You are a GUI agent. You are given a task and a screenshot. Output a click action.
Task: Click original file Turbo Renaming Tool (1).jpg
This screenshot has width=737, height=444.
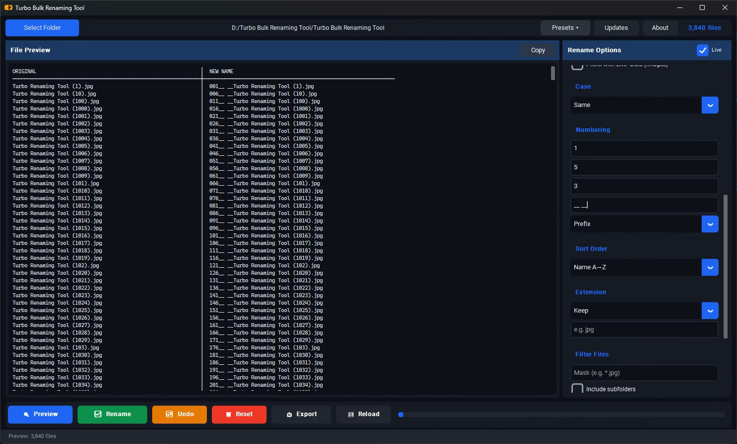click(53, 86)
